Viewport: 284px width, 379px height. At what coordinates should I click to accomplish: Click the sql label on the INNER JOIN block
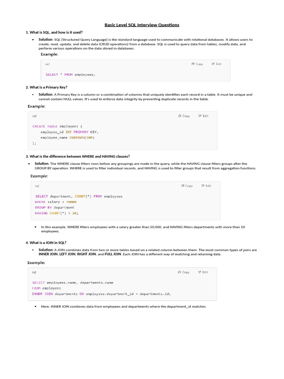pyautogui.click(x=34, y=272)
